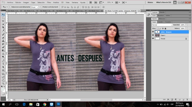Viewport: 192px width, 107px height.
Task: Switch to the Canales tab
Action: pyautogui.click(x=160, y=22)
